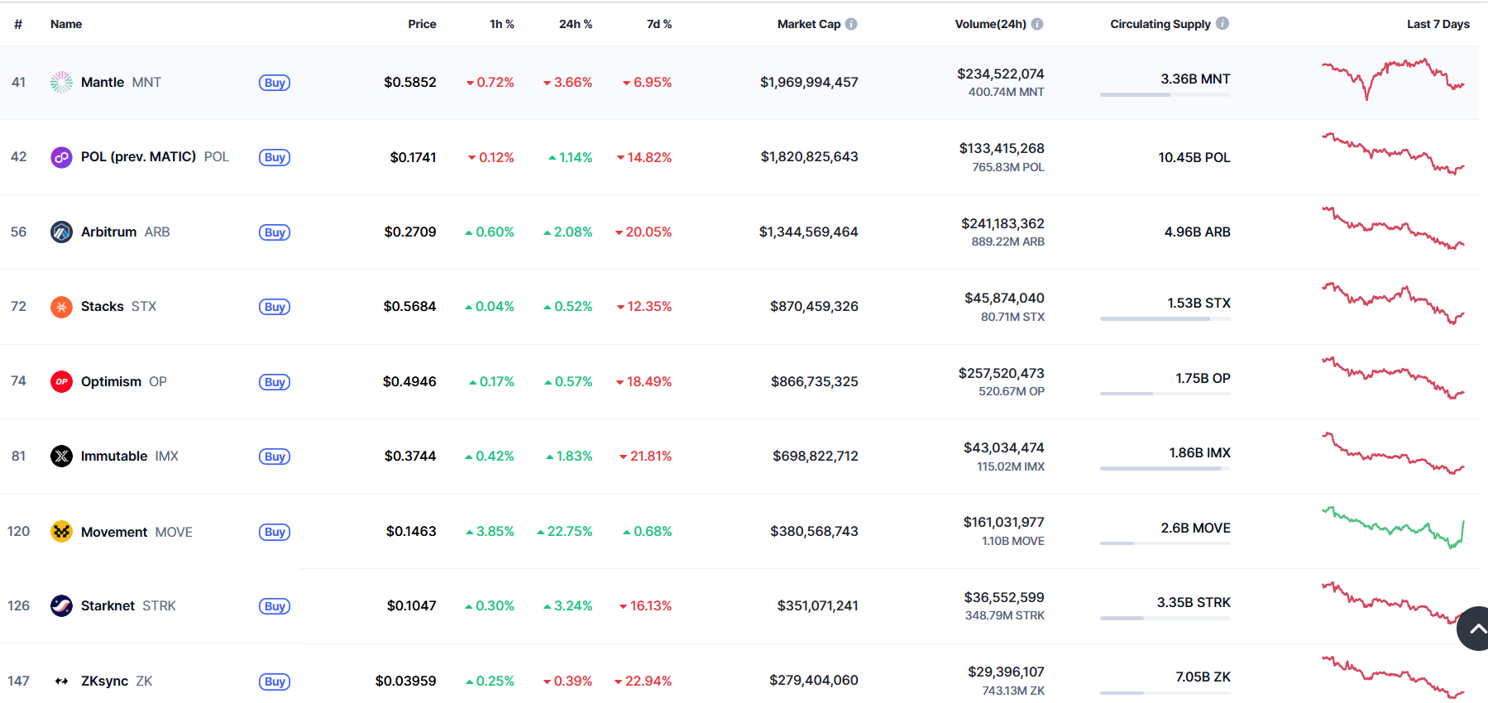1488x703 pixels.
Task: Click Immutable circulating supply progress bar
Action: pyautogui.click(x=1165, y=468)
